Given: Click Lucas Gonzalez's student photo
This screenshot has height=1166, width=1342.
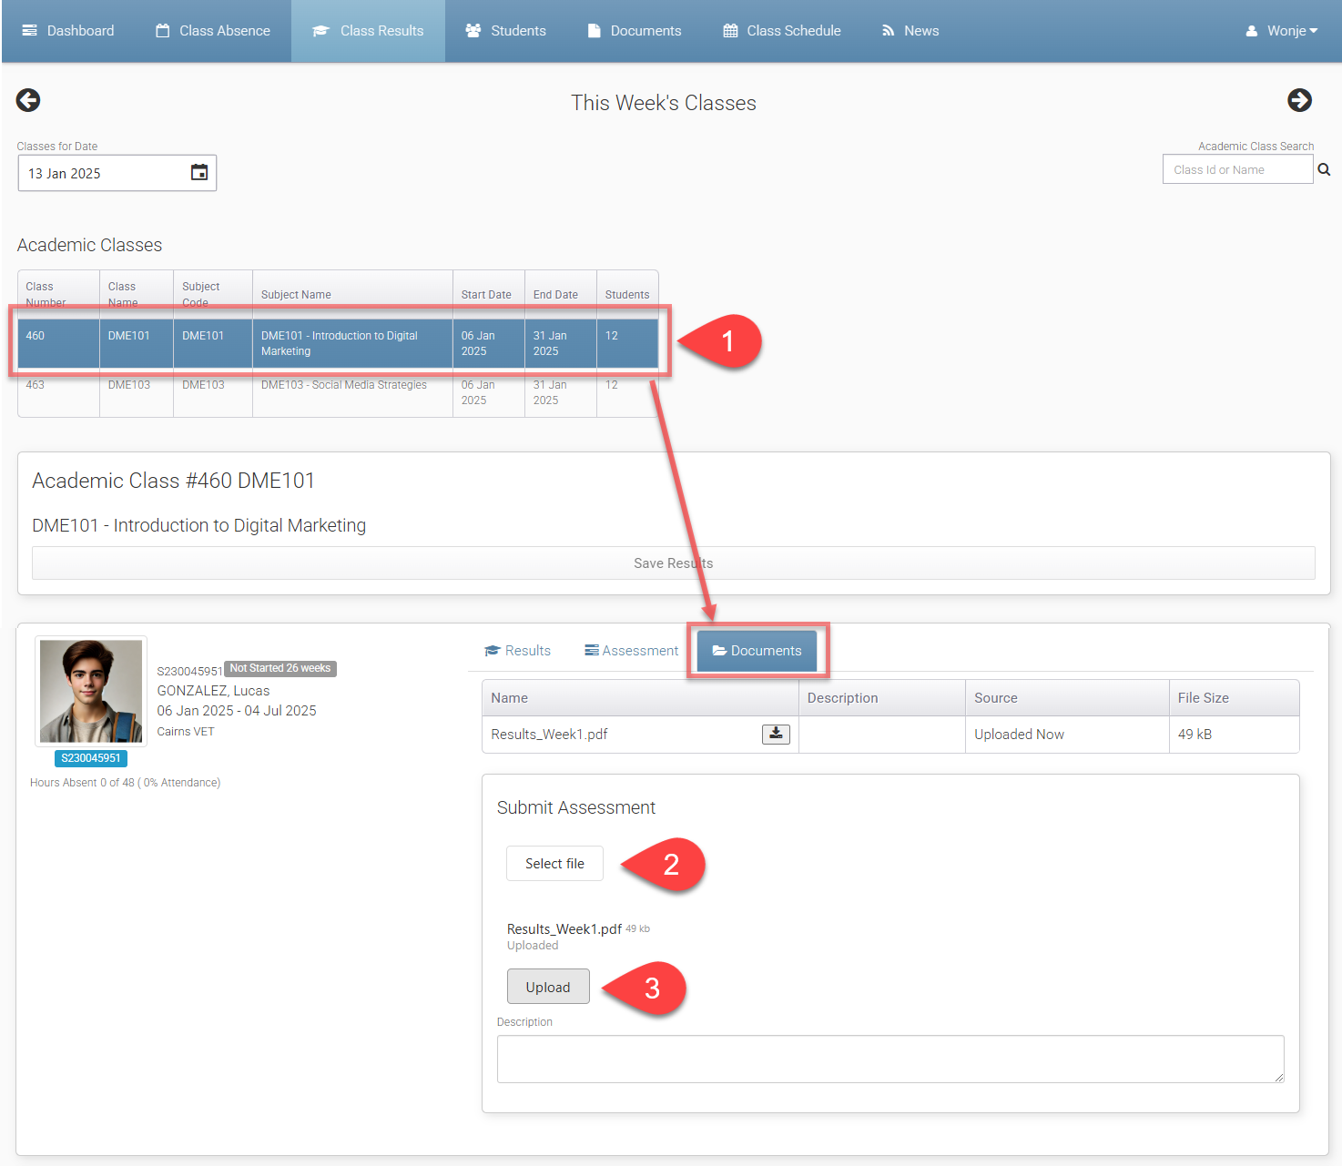Looking at the screenshot, I should click(91, 691).
